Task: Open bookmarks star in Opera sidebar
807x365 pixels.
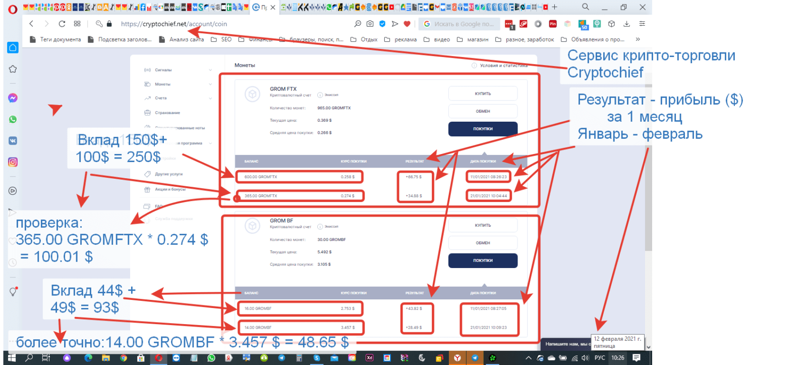Action: pyautogui.click(x=13, y=69)
